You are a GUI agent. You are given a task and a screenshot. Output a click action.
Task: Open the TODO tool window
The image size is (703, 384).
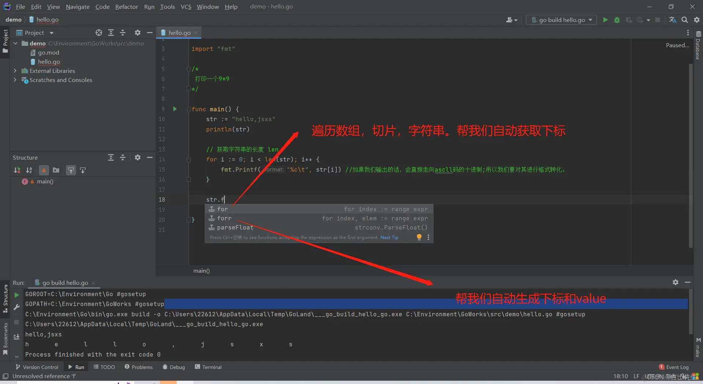pos(104,367)
